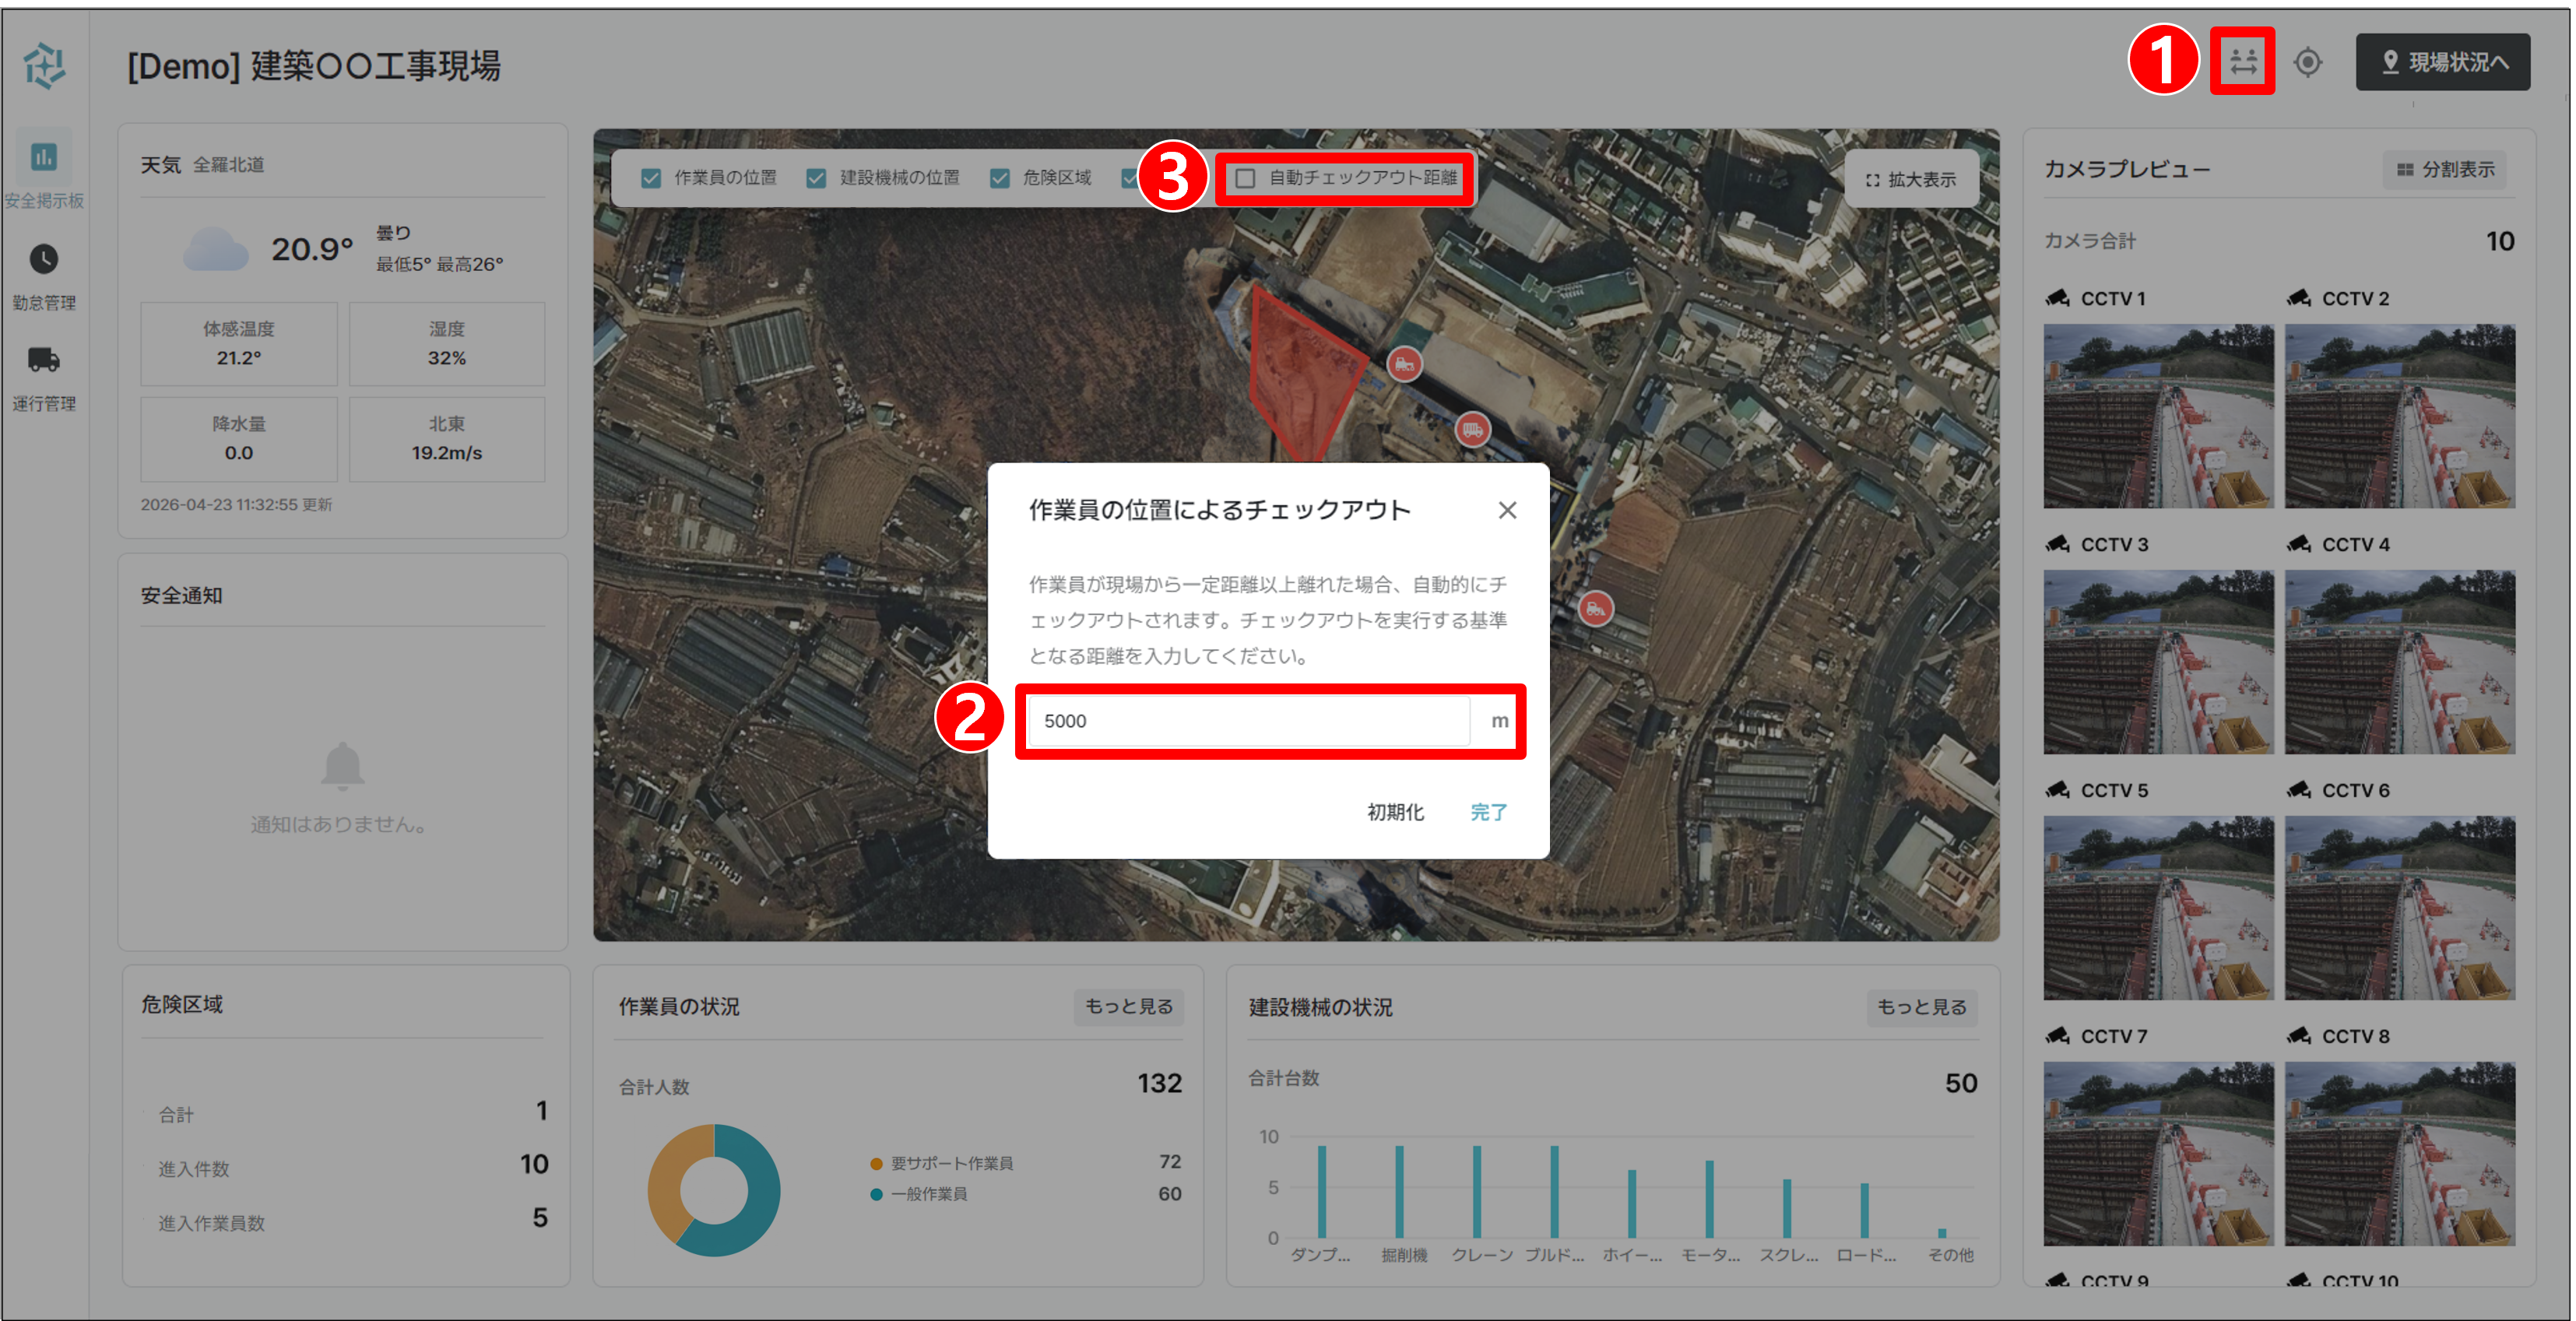Click the 作業員の位置によるチェックアウト dialog title

pos(1219,510)
